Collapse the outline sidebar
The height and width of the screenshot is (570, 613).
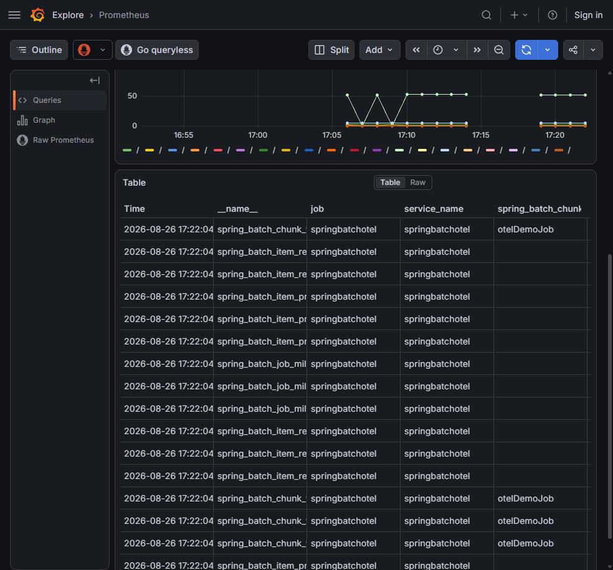tap(95, 80)
